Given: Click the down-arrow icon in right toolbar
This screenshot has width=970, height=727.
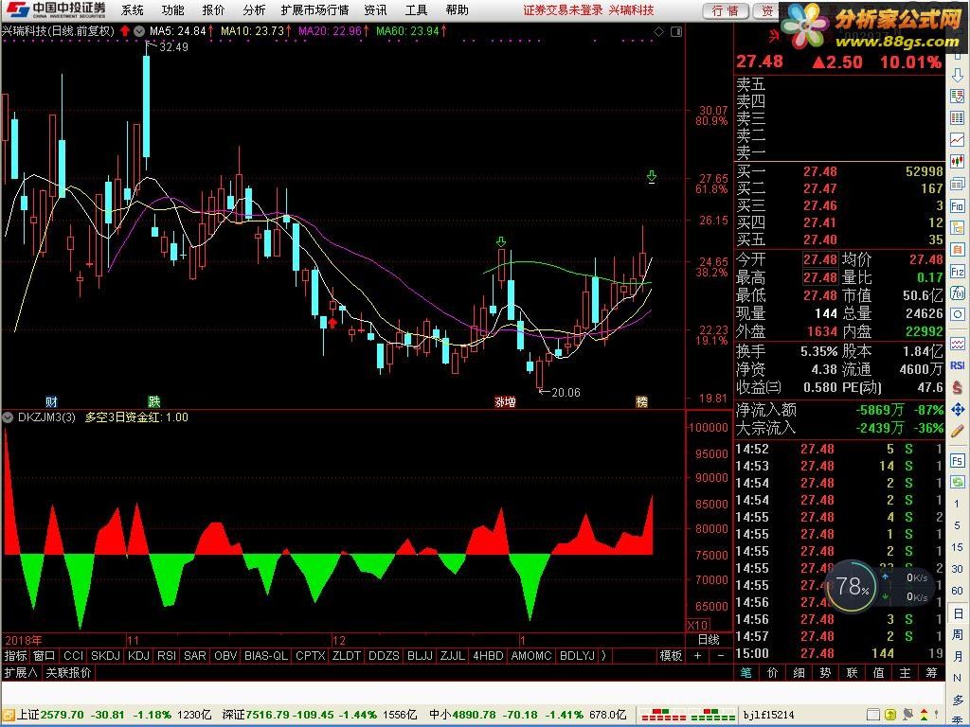Looking at the screenshot, I should click(957, 76).
